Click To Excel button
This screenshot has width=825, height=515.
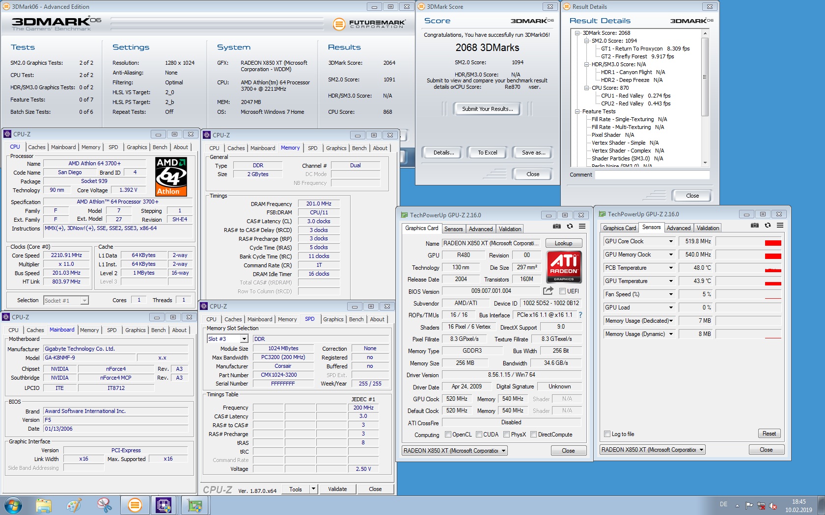pos(488,153)
